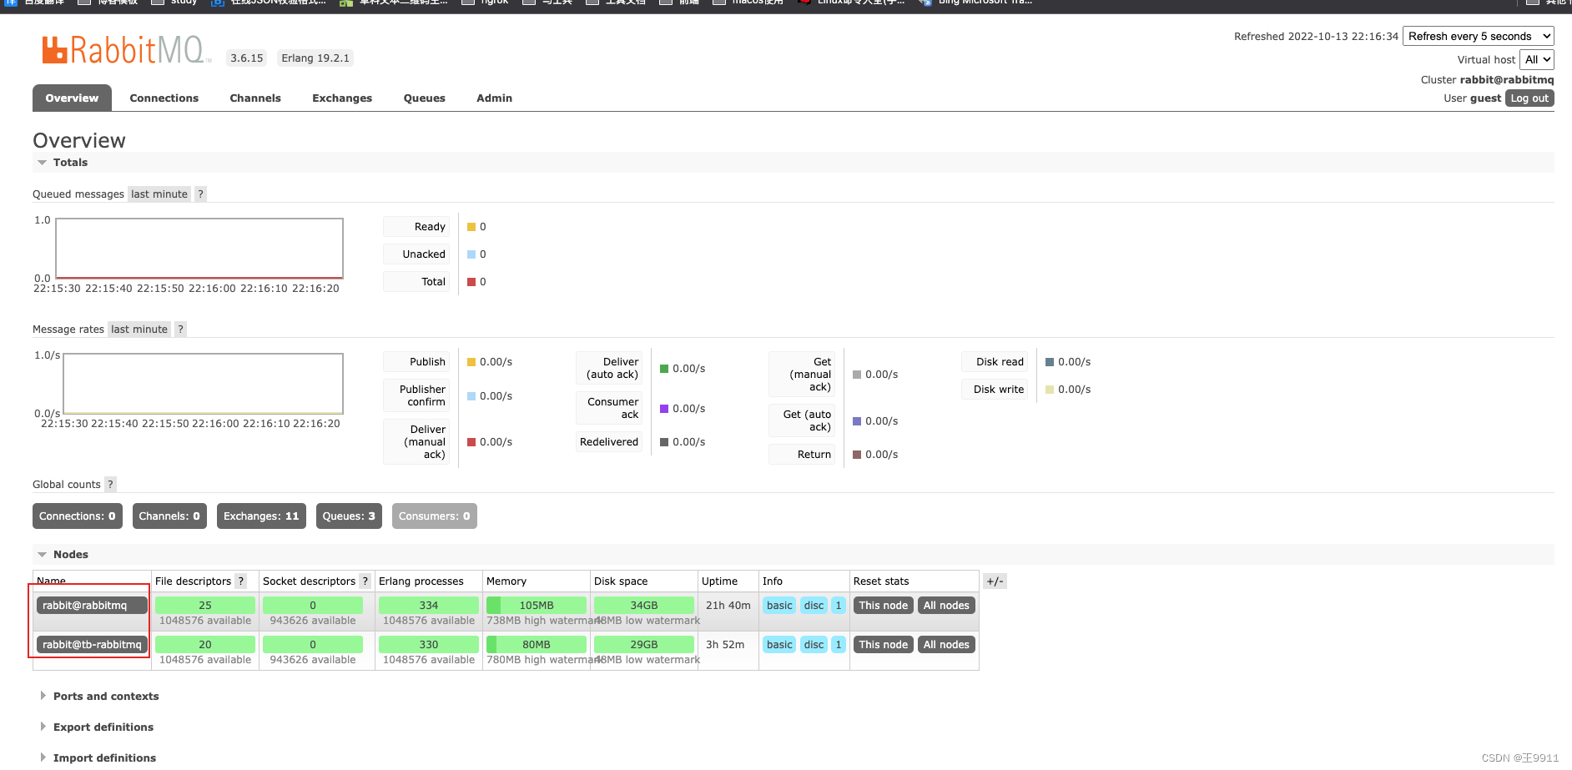Screen dimensions: 1572x770
Task: Open the refresh interval dropdown
Action: click(1479, 37)
